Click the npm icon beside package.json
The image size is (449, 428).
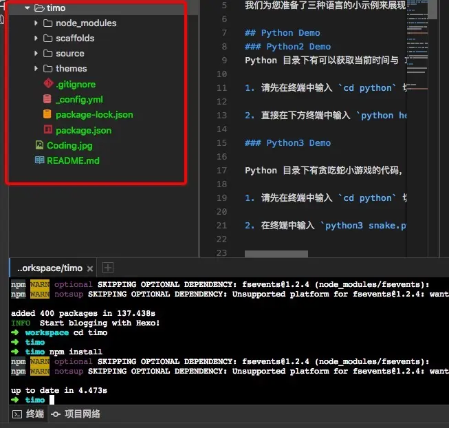click(48, 130)
